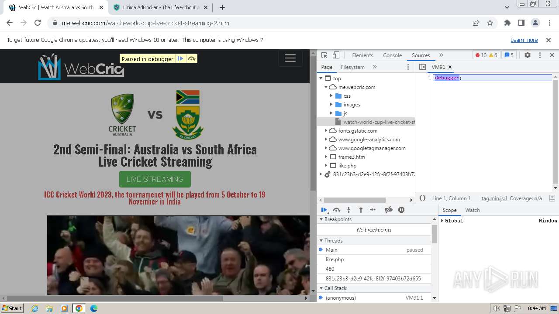The image size is (559, 314).
Task: Select the Main thread row
Action: [374, 250]
